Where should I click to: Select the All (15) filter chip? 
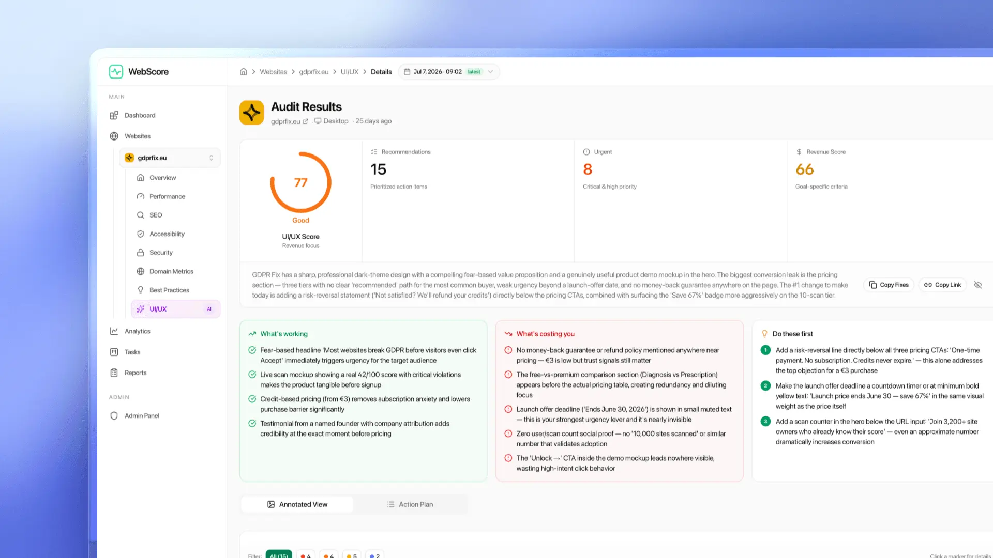[279, 555]
